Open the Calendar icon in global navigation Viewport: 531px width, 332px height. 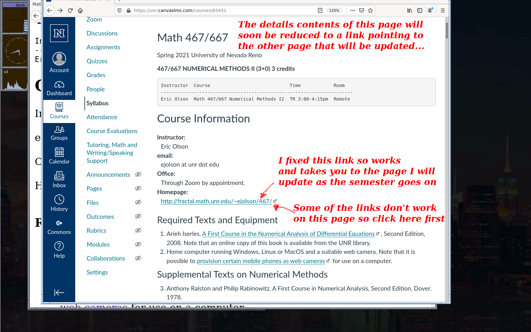point(59,152)
